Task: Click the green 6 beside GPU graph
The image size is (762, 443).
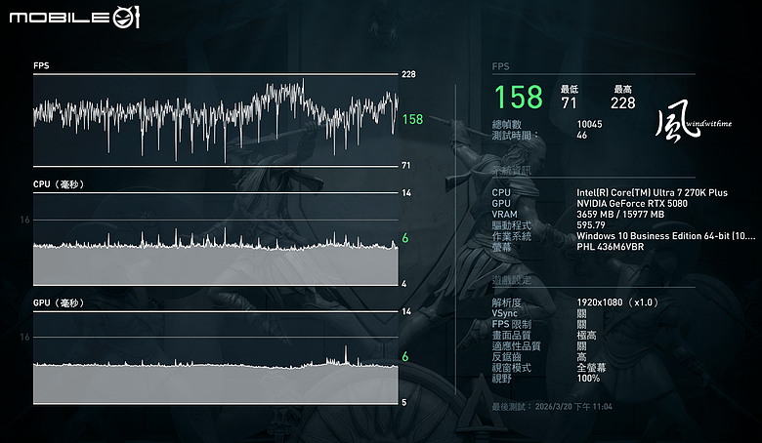Action: [405, 356]
